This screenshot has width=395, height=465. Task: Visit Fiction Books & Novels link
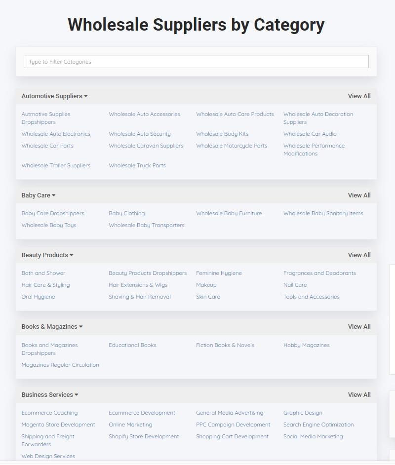[x=225, y=345]
